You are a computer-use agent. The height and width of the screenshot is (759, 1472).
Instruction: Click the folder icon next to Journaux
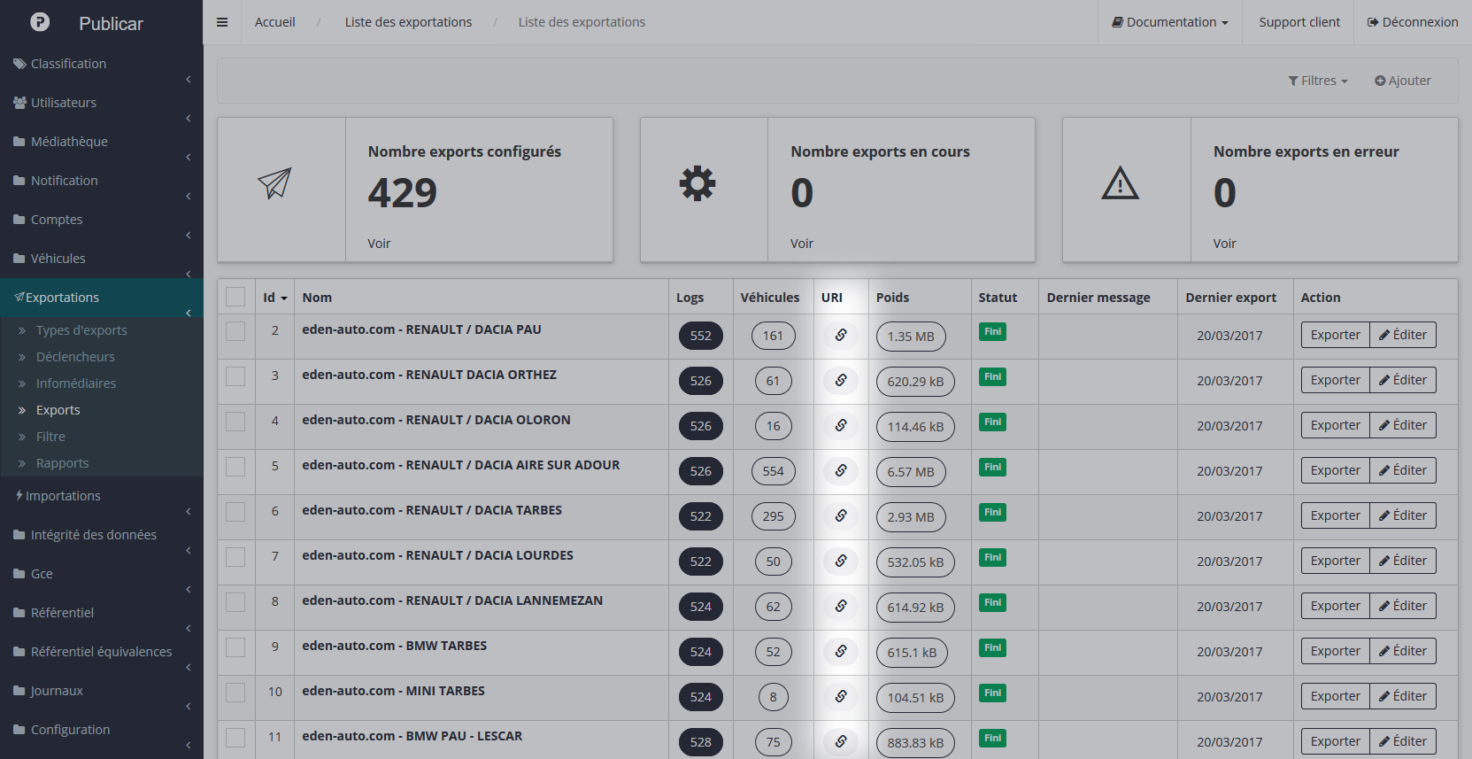pyautogui.click(x=19, y=691)
